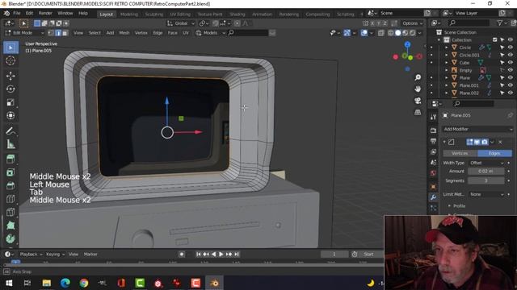Open the Keying dropdown in timeline
517x290 pixels.
pos(55,255)
